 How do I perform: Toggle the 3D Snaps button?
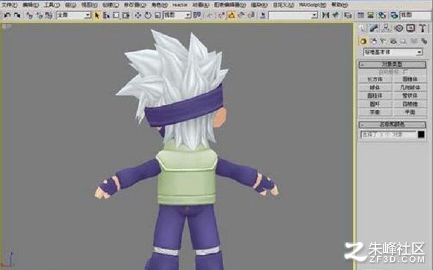tap(221, 15)
